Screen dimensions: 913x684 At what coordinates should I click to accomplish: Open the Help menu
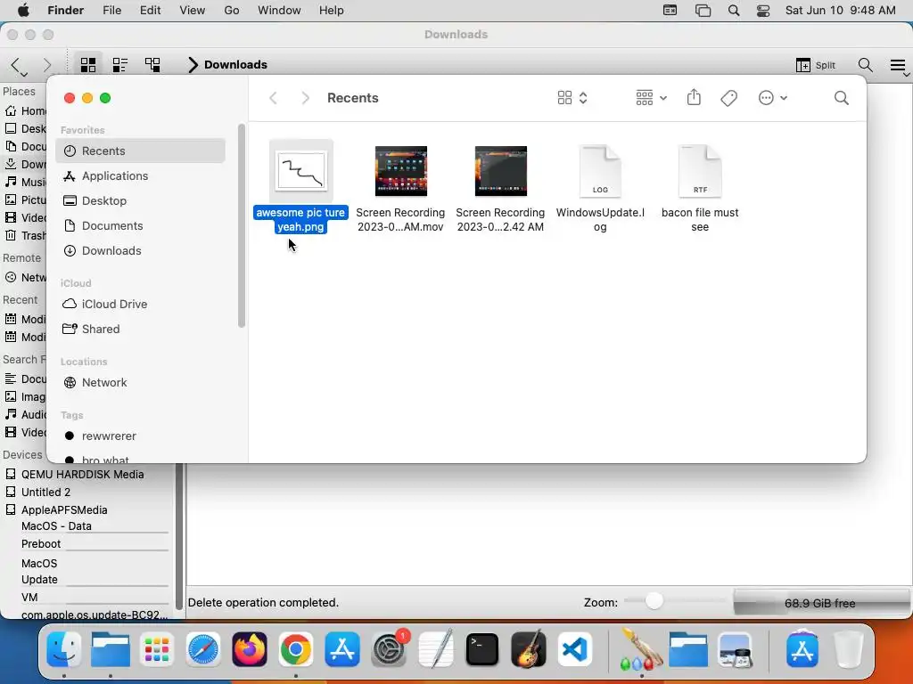click(x=332, y=11)
